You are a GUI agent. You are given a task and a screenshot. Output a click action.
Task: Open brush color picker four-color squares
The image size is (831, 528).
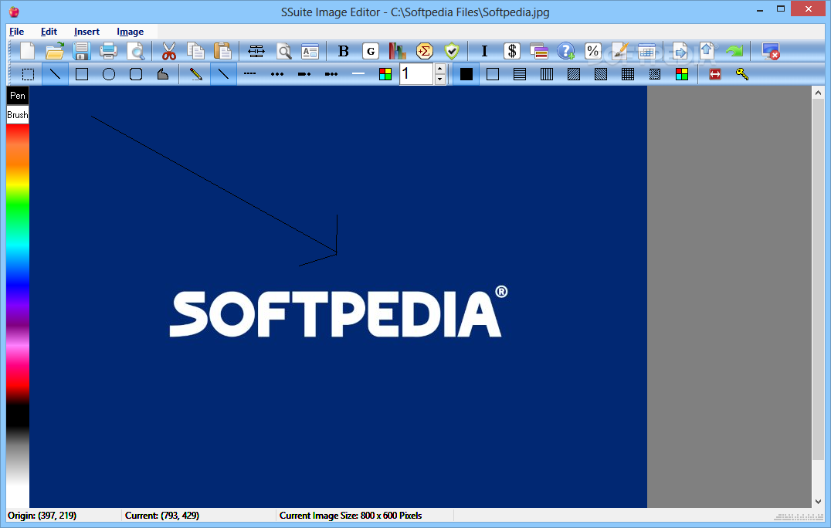[x=682, y=74]
